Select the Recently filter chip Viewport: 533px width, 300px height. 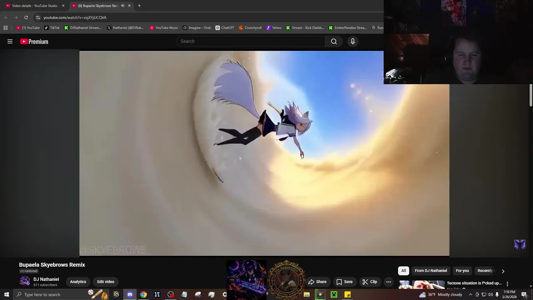(485, 271)
